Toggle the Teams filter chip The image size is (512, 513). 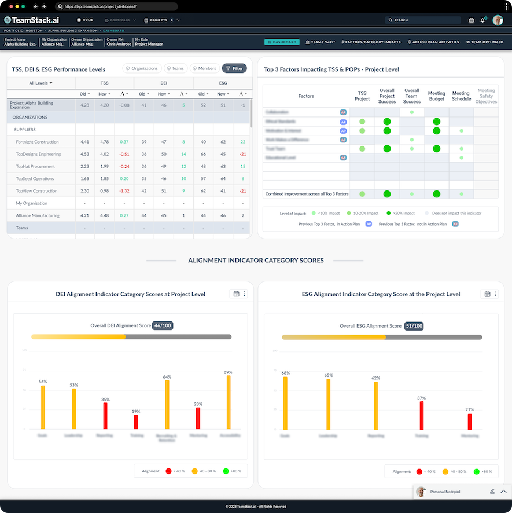point(176,68)
